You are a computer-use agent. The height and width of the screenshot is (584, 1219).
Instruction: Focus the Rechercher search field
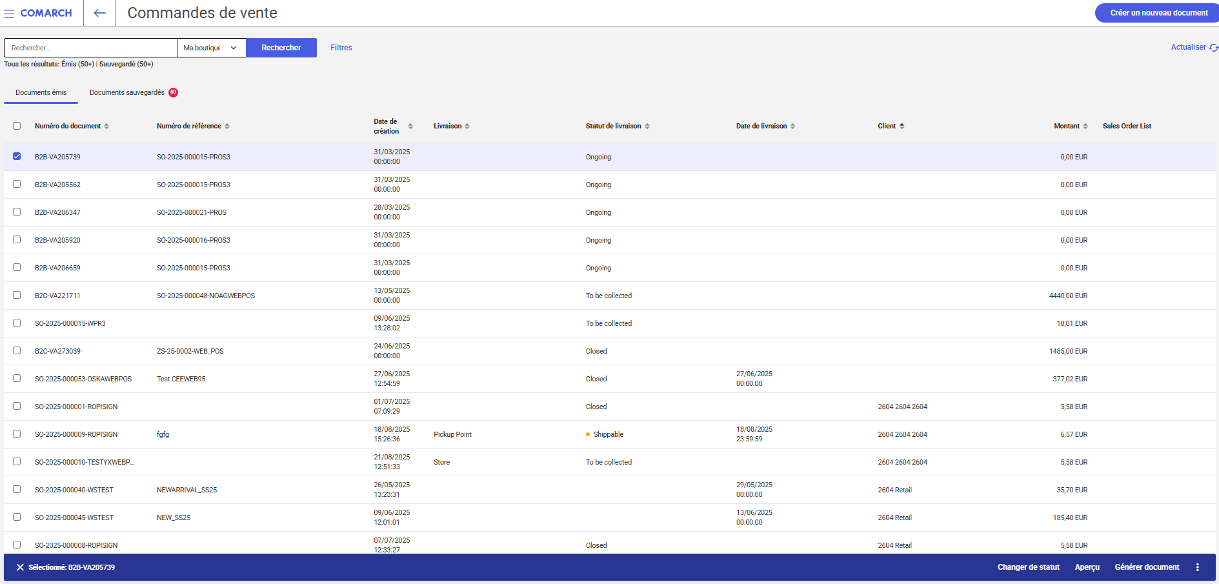(x=90, y=48)
